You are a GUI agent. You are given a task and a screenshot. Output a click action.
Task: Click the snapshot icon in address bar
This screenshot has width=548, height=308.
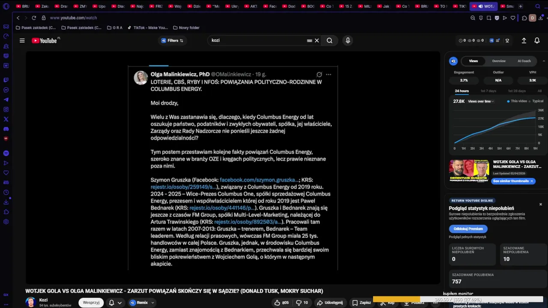pyautogui.click(x=489, y=18)
